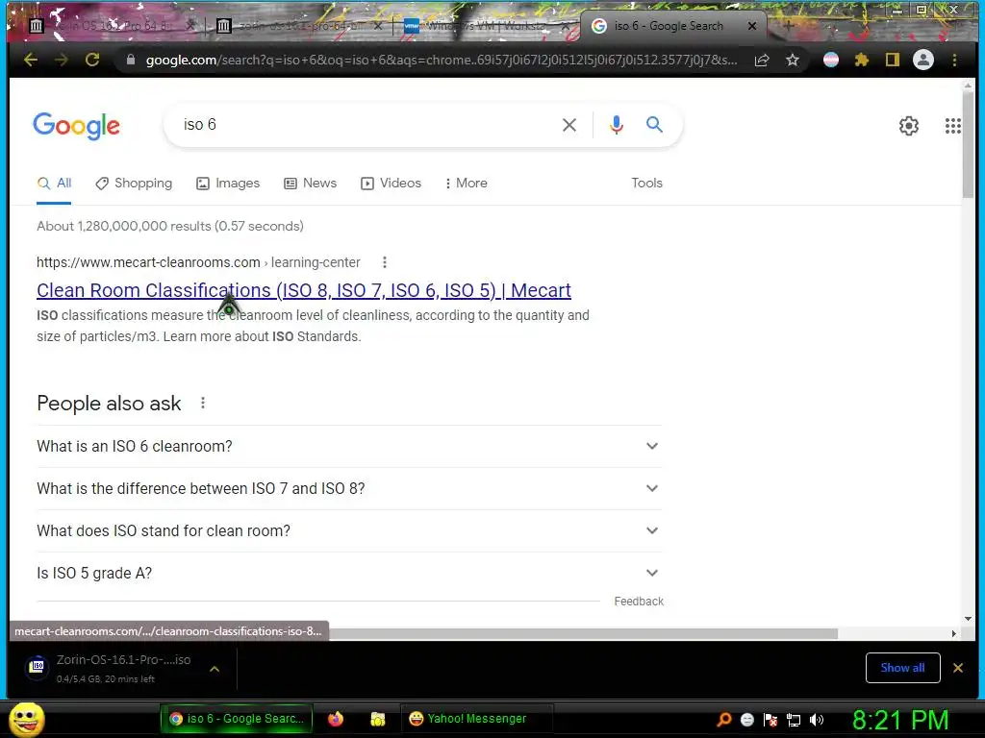This screenshot has width=985, height=738.
Task: Open the More search filters menu
Action: tap(467, 184)
